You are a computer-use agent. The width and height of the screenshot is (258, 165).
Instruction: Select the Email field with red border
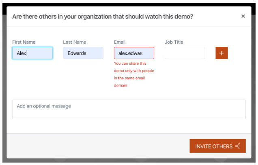[x=134, y=53]
